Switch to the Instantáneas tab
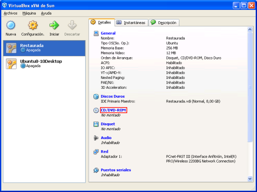The image size is (257, 192). 131,23
